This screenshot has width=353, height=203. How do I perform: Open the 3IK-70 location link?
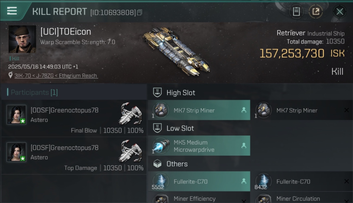pos(56,76)
